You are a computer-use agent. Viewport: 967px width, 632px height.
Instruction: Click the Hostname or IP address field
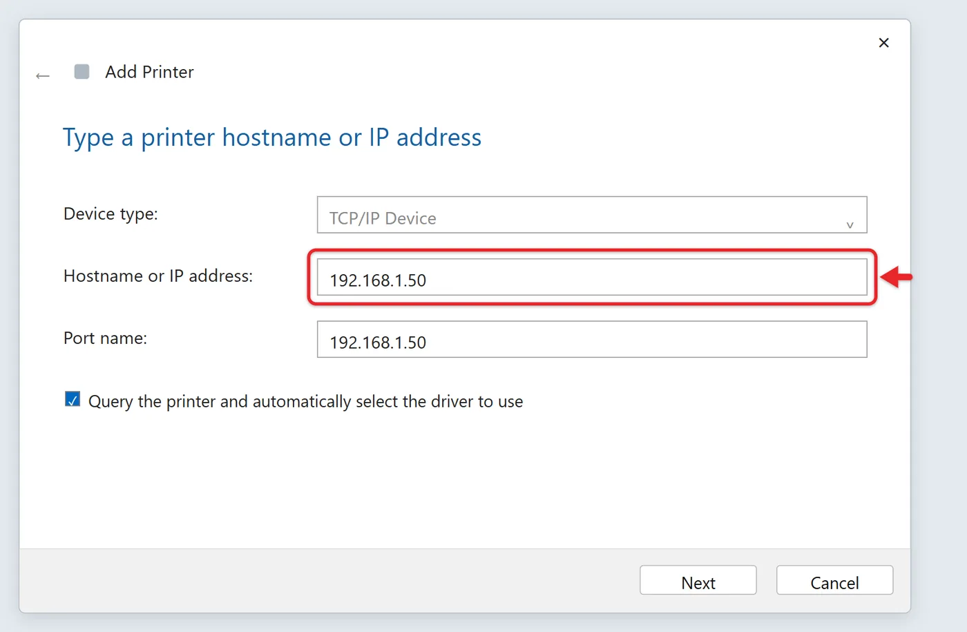(x=592, y=277)
